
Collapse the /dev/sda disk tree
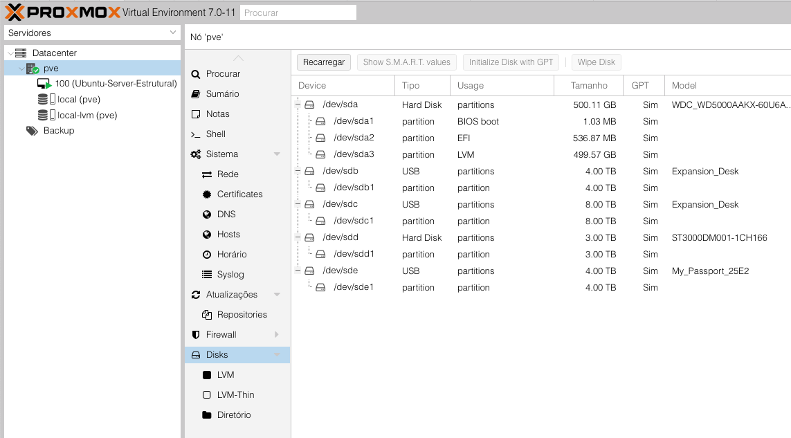(298, 105)
